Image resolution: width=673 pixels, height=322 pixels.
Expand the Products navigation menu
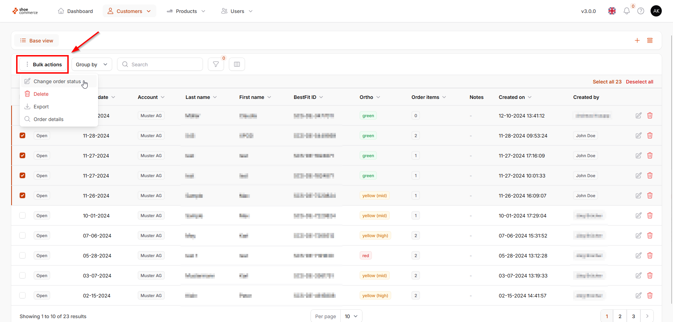tap(186, 11)
